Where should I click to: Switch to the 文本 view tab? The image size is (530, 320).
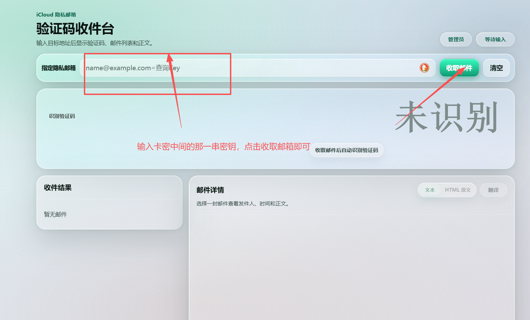click(430, 190)
